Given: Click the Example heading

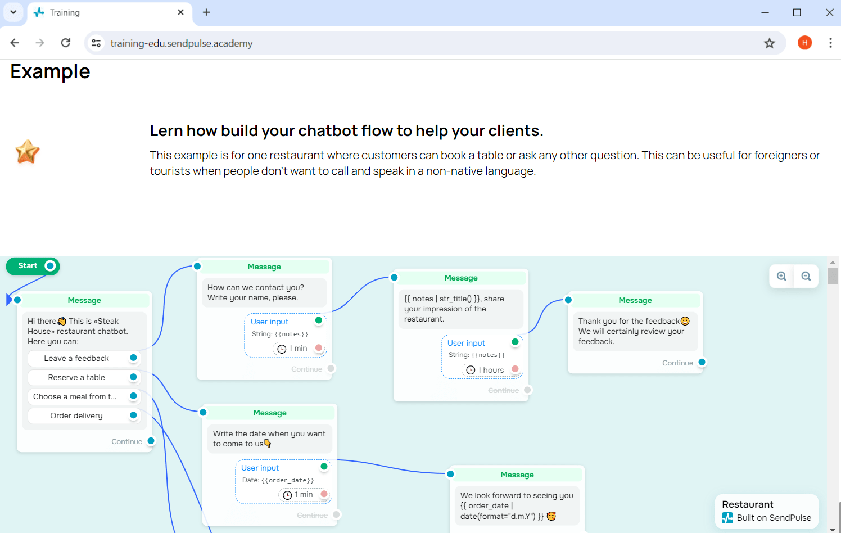Looking at the screenshot, I should pos(50,72).
